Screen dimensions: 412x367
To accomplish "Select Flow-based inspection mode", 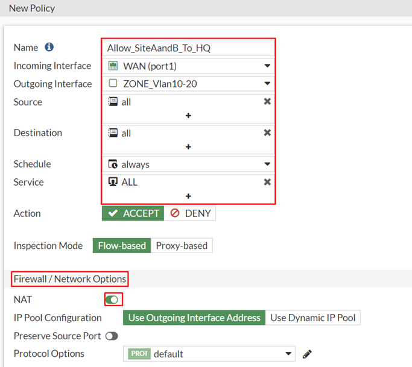I will [x=122, y=246].
